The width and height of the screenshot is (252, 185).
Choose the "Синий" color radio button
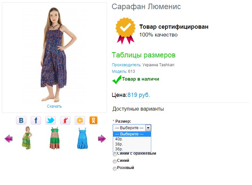(114, 162)
